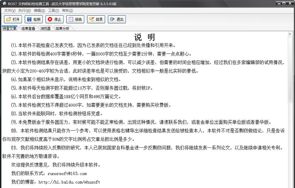Close the ROST window
295x188 pixels.
click(x=290, y=3)
